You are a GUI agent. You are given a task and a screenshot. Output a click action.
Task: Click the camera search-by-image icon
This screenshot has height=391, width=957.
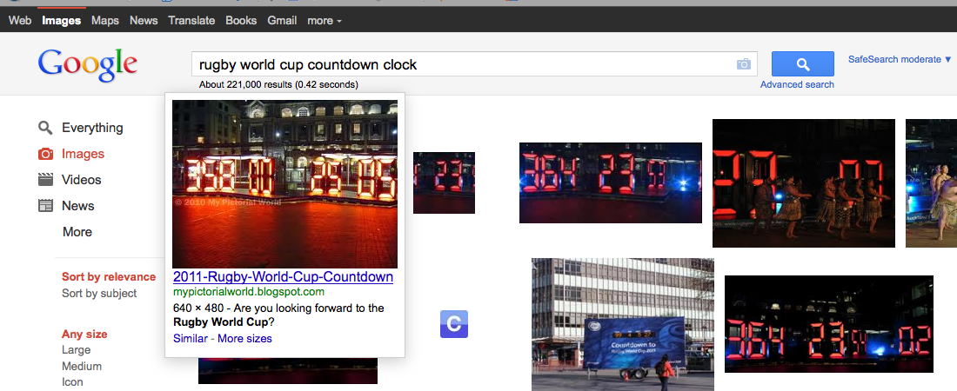(743, 64)
